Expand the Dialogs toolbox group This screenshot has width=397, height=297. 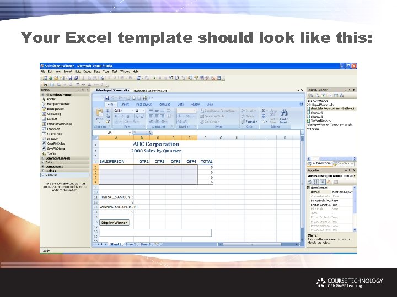coord(43,170)
